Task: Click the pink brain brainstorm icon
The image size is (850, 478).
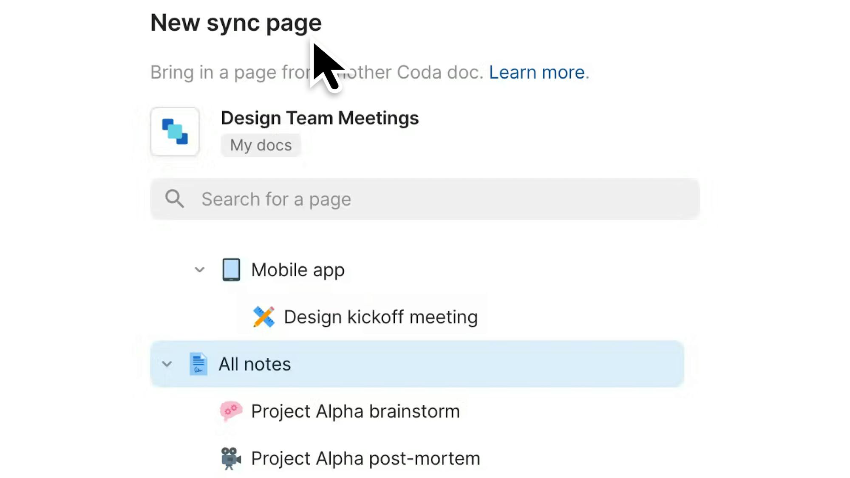Action: pyautogui.click(x=231, y=411)
